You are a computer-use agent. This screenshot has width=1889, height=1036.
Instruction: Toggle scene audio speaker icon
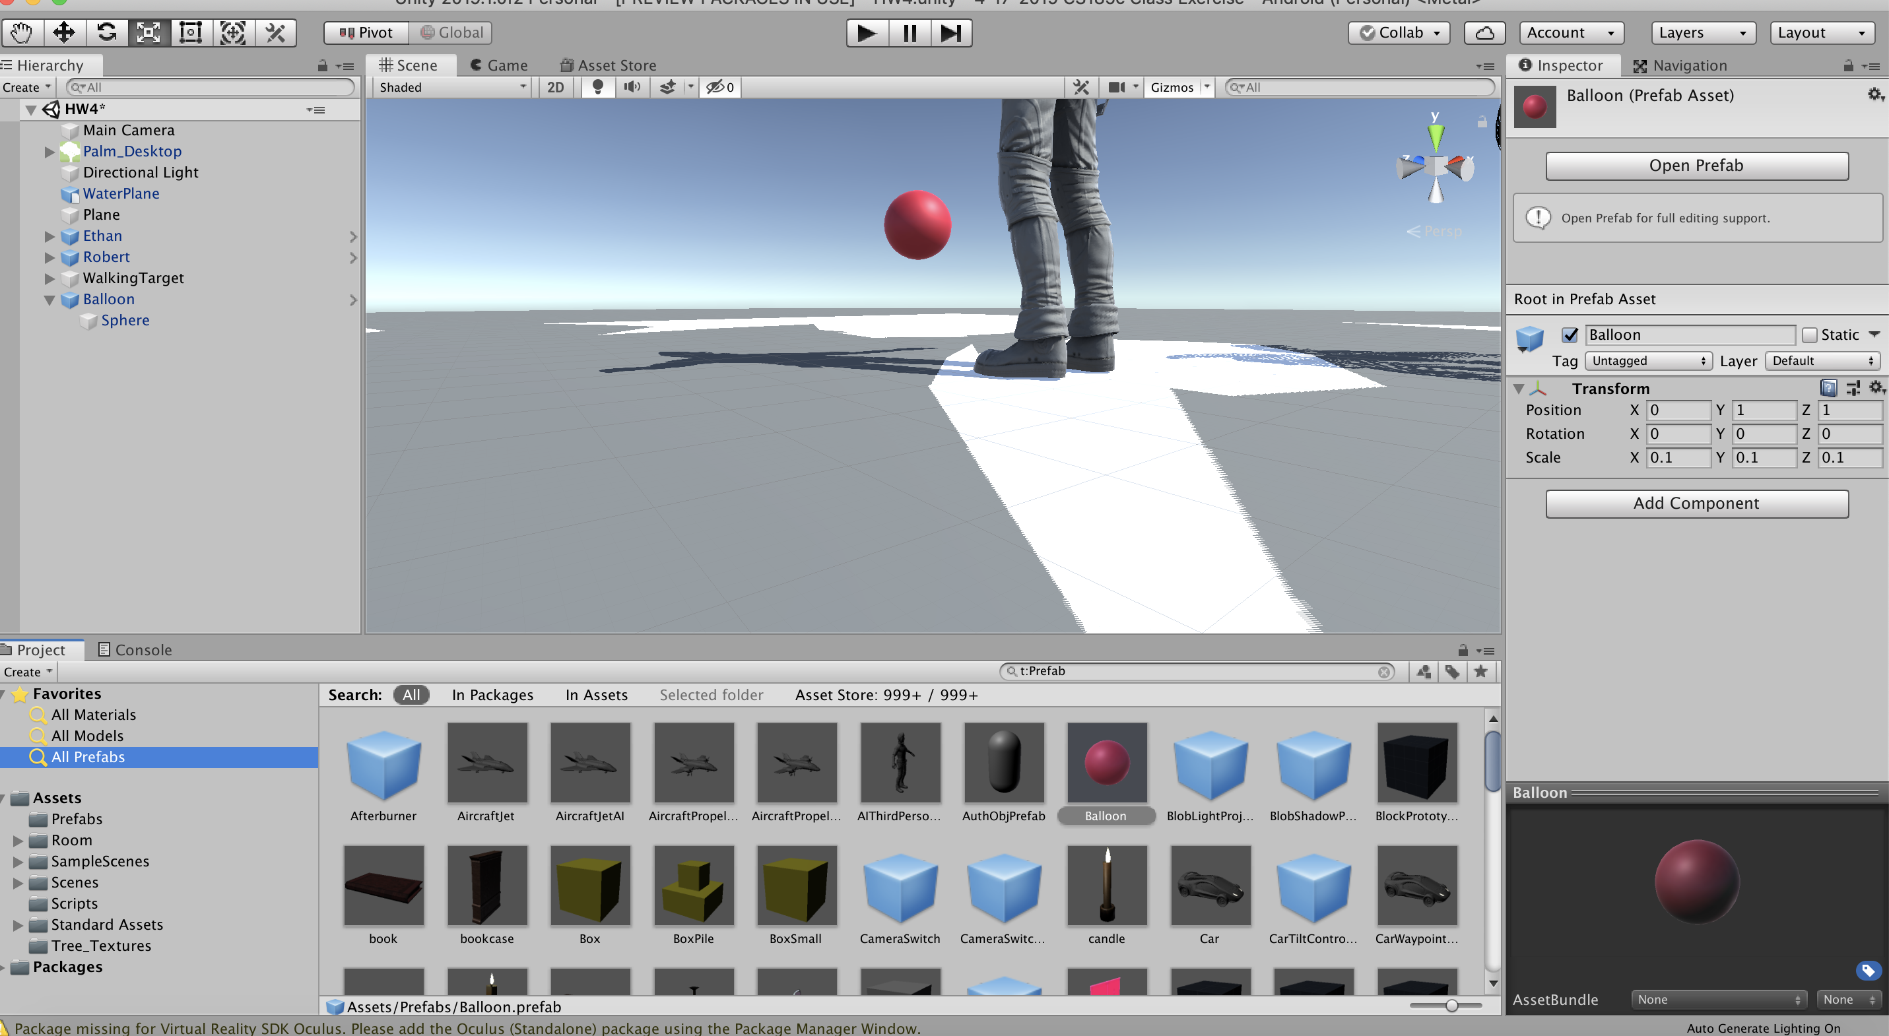[x=632, y=87]
